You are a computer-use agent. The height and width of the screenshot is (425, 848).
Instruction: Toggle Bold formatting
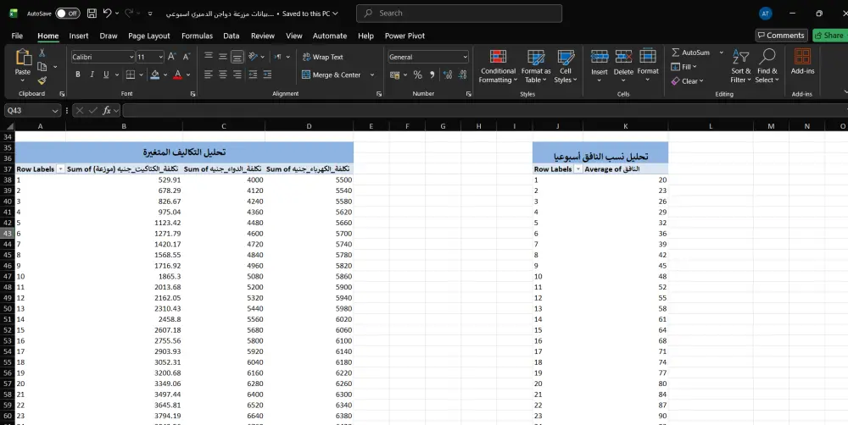tap(78, 75)
